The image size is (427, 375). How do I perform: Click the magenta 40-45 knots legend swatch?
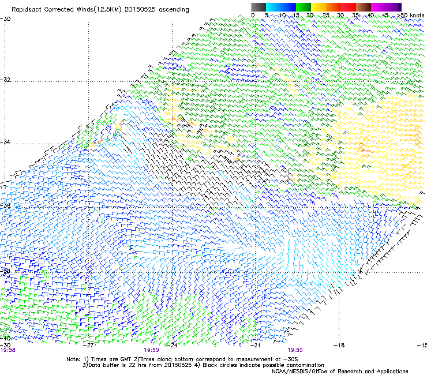point(379,7)
